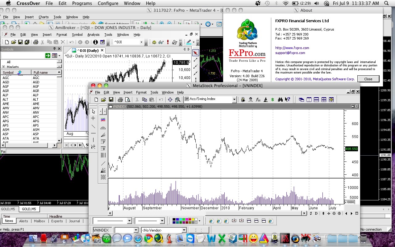
Task: Click MetaStock zoom magnifier toolbar icon
Action: (177, 99)
